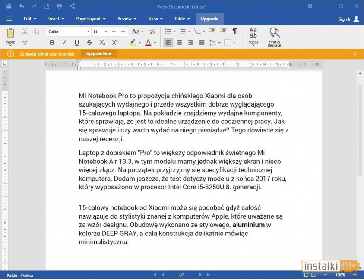The image size is (364, 279).
Task: Toggle bold formatting
Action: click(52, 42)
